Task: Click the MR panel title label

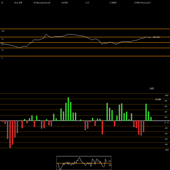Action: click(x=152, y=88)
